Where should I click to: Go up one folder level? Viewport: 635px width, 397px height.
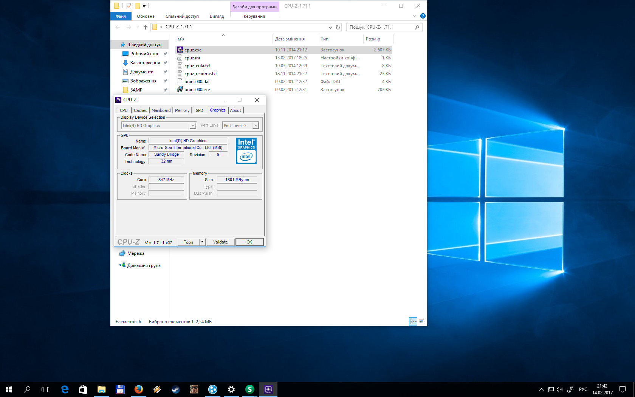146,27
